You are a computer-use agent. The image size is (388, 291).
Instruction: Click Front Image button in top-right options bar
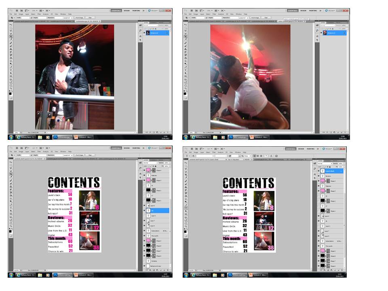[254, 18]
